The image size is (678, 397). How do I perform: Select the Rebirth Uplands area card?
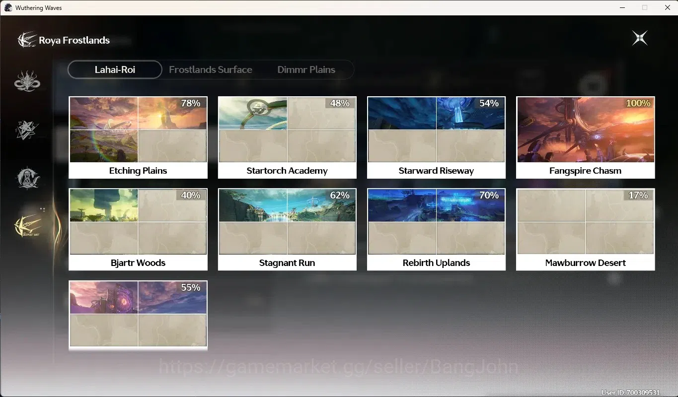pyautogui.click(x=436, y=229)
